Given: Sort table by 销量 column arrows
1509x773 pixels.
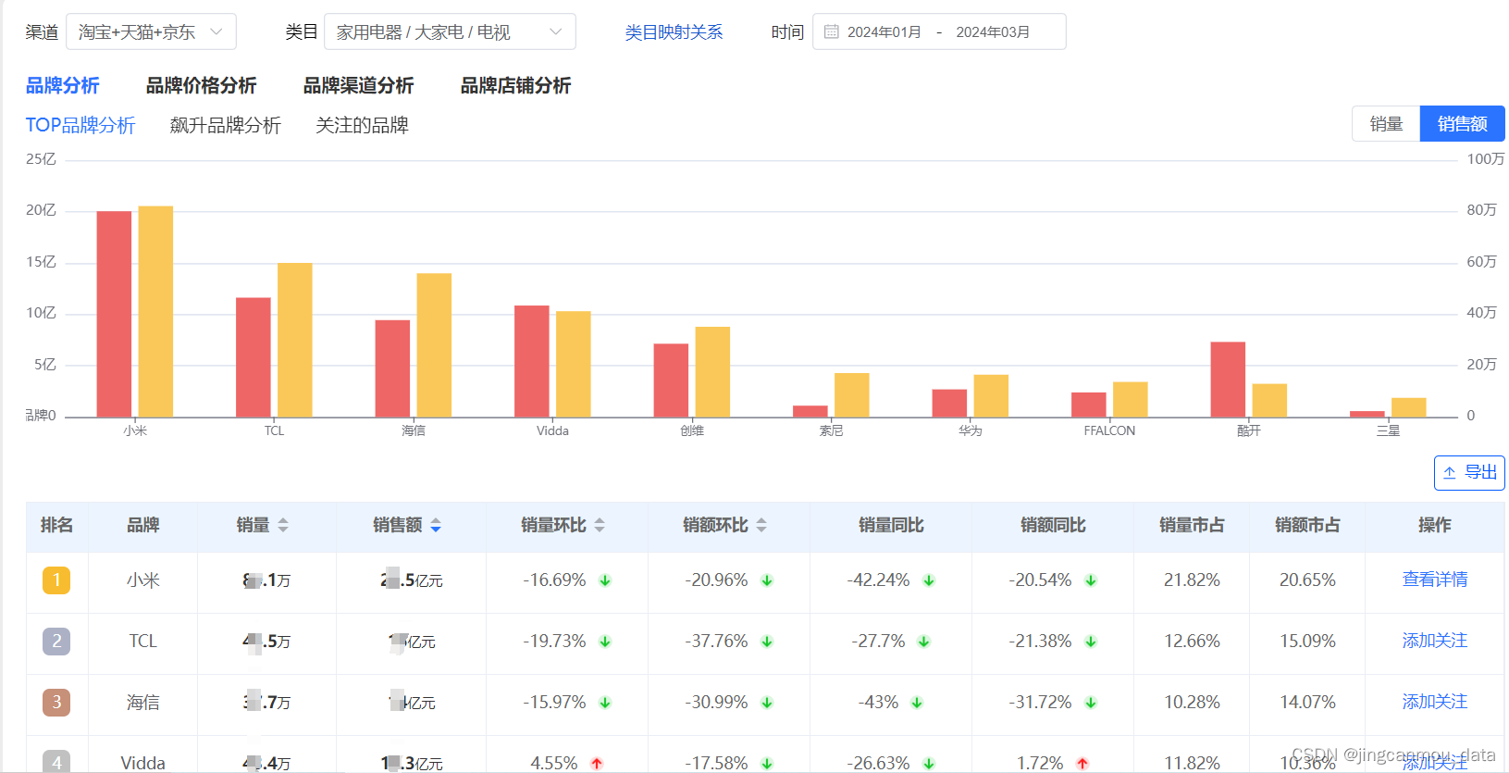Looking at the screenshot, I should point(283,525).
